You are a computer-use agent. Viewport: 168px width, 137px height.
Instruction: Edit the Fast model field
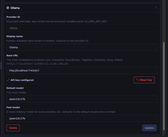pos(82,118)
